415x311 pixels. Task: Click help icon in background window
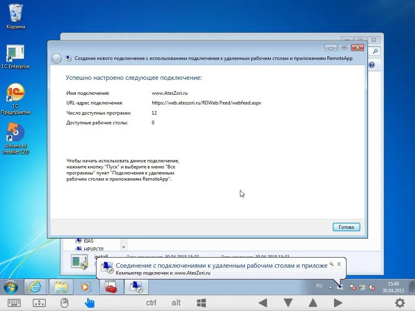click(372, 65)
